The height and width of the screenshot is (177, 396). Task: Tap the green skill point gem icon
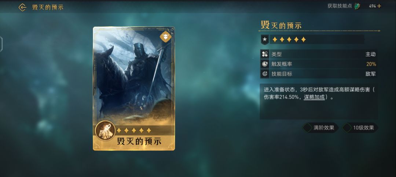coord(357,6)
